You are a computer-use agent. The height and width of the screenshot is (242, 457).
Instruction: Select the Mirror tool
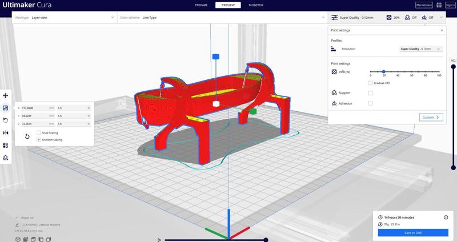pos(5,133)
